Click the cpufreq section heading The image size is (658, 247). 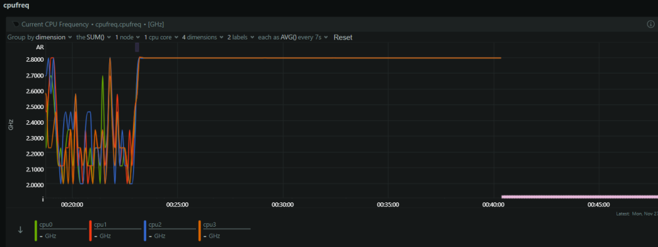point(16,6)
